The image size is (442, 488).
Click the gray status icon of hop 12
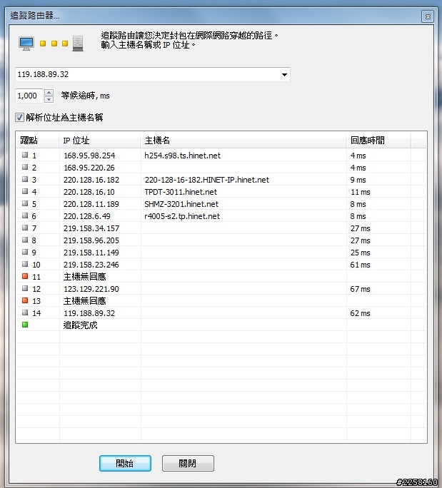tap(25, 288)
